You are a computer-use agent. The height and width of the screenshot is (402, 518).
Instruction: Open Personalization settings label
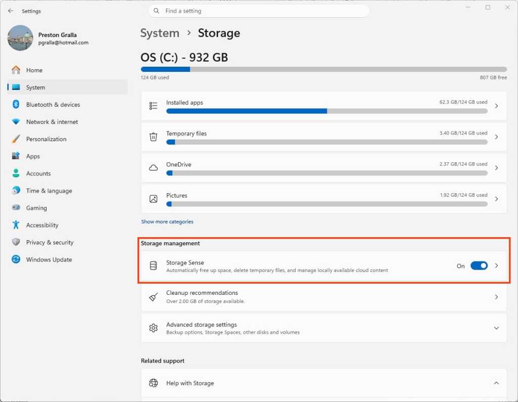coord(46,139)
